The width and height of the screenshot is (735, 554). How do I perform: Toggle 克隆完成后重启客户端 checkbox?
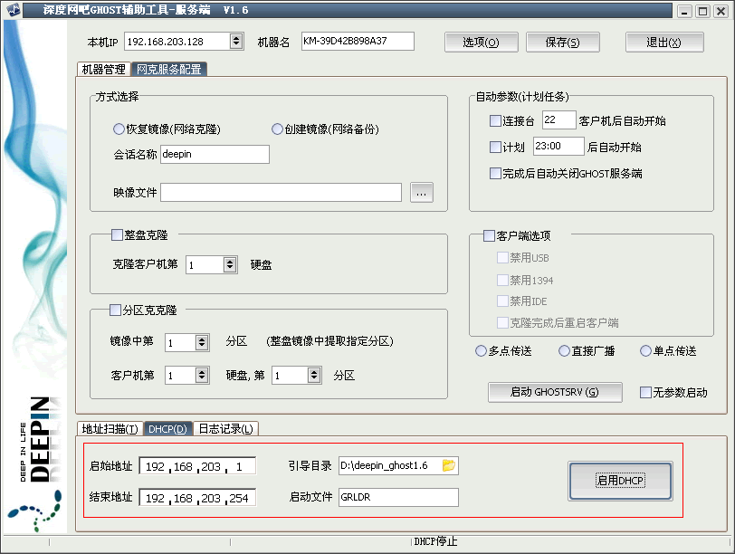[502, 322]
